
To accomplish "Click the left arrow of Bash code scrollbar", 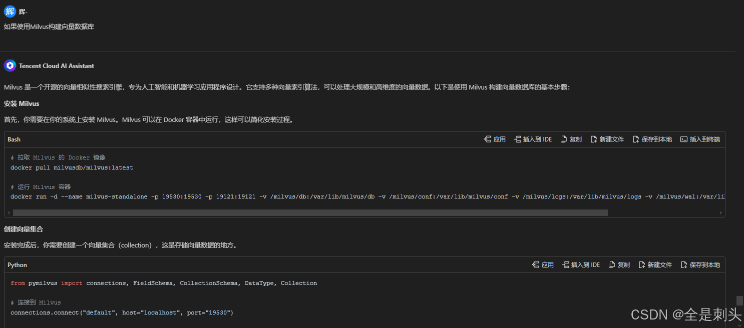I will pos(9,212).
